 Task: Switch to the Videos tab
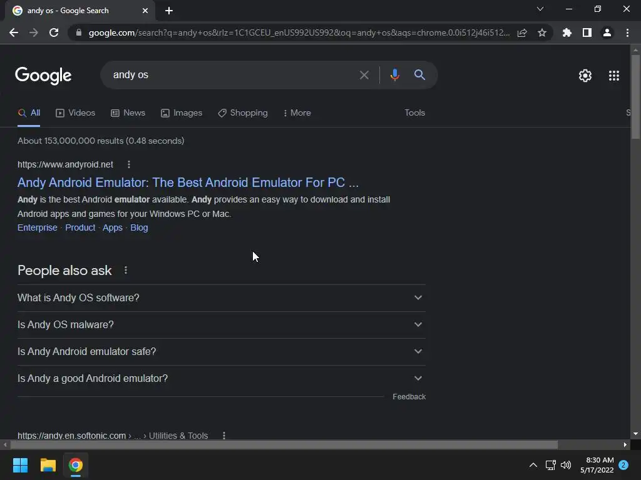pos(76,113)
